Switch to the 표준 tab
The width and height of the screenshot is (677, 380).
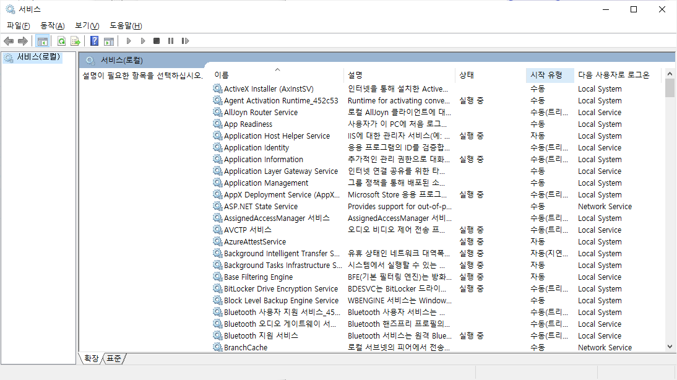[114, 358]
